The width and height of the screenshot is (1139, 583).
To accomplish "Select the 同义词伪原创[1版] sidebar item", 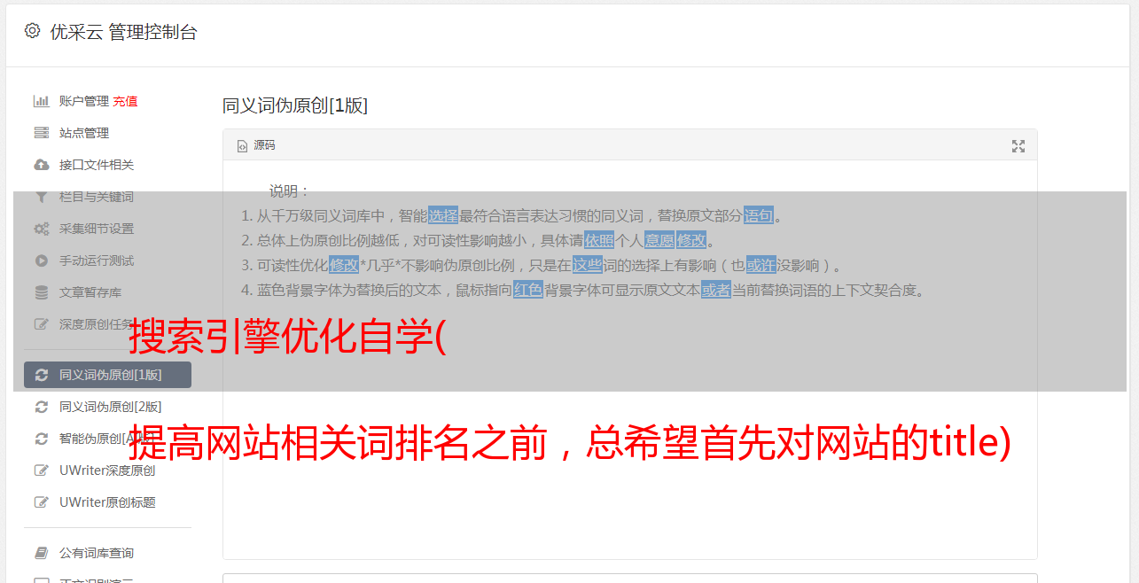I will pos(107,375).
